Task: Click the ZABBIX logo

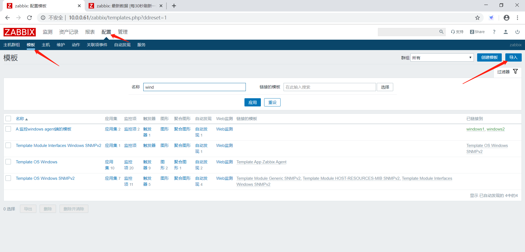Action: tap(20, 32)
